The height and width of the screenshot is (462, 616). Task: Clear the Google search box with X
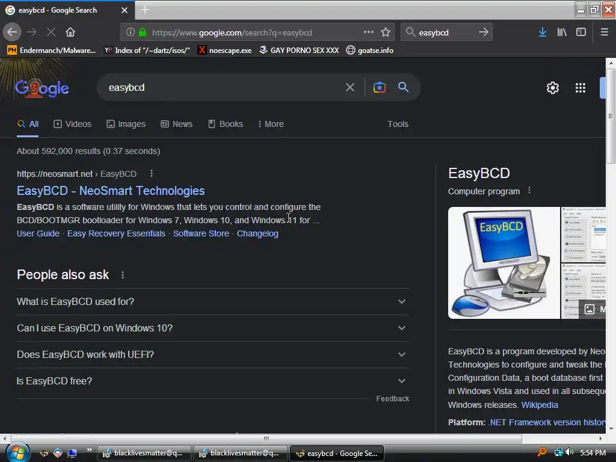coord(350,87)
